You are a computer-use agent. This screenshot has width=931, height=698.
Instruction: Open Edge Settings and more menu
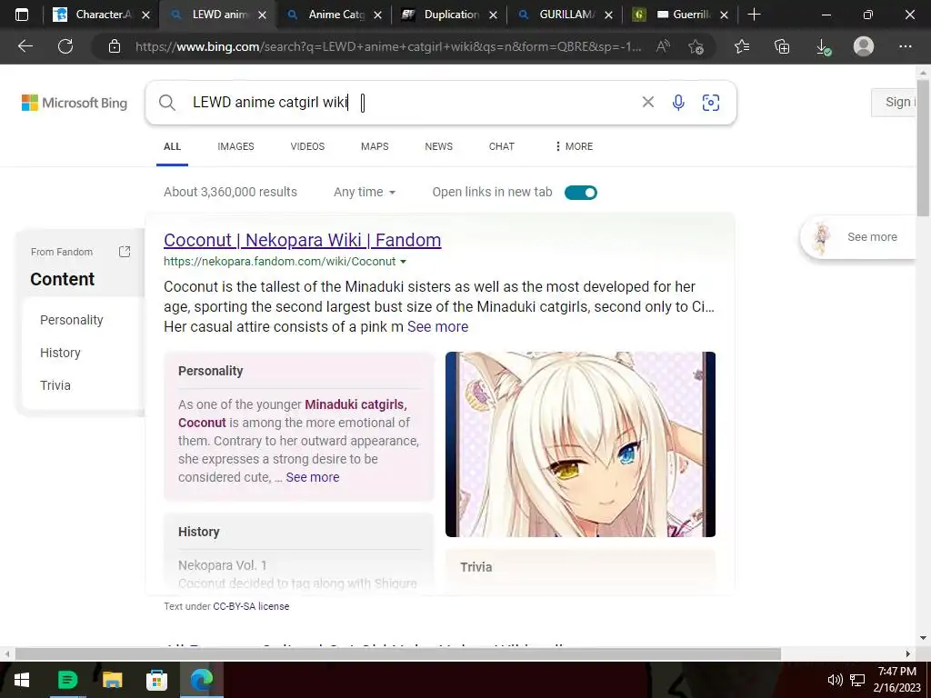pyautogui.click(x=905, y=46)
